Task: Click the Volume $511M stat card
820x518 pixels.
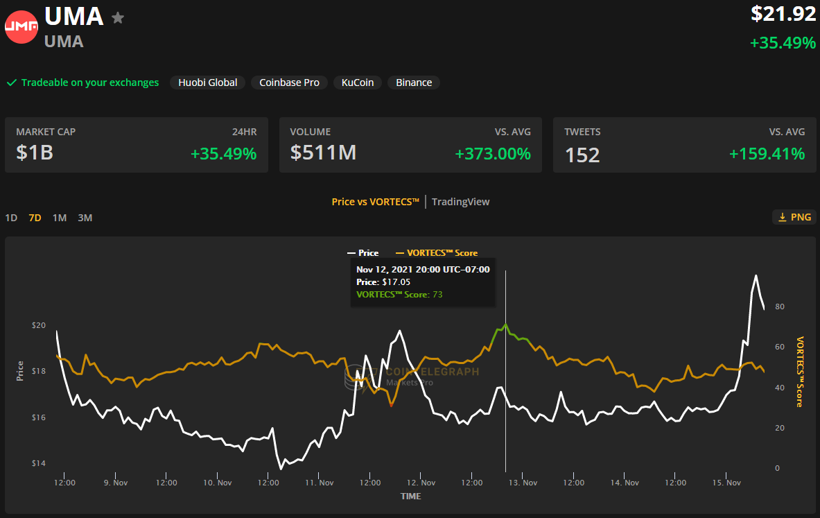Action: click(x=410, y=145)
